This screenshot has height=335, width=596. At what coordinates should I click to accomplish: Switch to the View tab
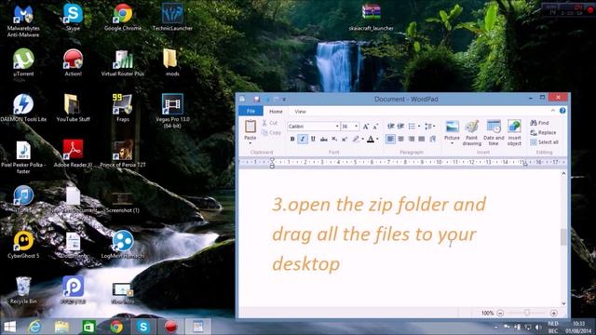coord(300,112)
